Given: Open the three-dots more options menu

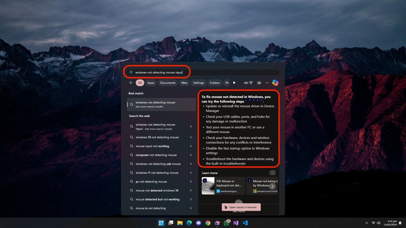Looking at the screenshot, I should point(267,83).
